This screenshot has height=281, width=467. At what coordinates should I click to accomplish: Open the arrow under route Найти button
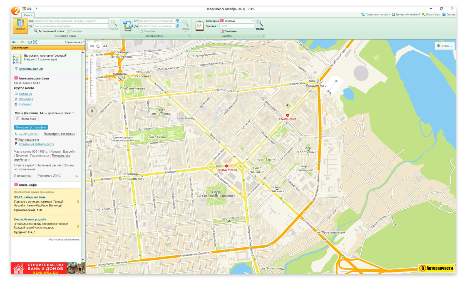point(186,32)
